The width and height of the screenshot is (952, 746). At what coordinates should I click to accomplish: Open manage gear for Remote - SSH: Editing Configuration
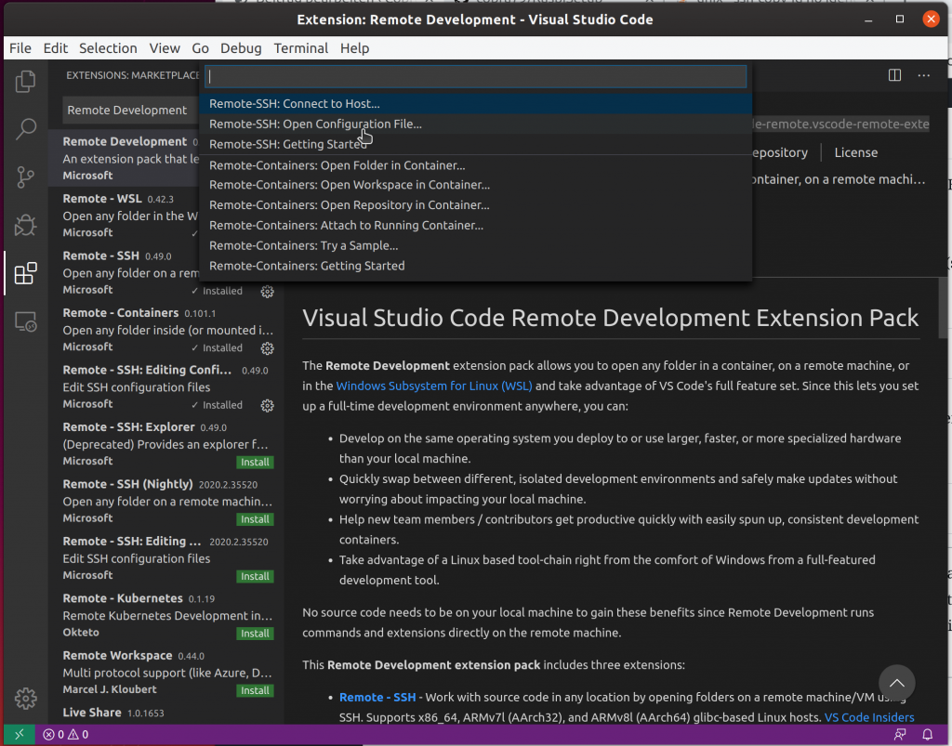pyautogui.click(x=267, y=406)
